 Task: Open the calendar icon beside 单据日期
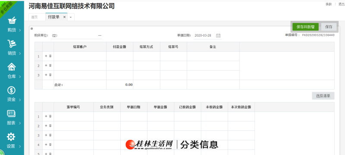tap(218, 35)
